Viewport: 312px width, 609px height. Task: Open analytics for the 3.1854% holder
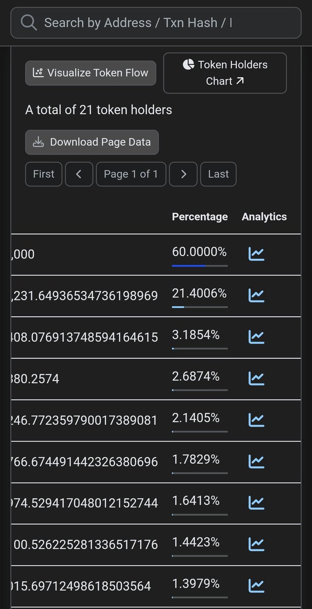256,336
